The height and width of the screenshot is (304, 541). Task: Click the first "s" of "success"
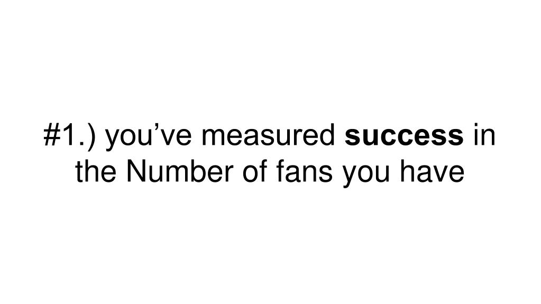pyautogui.click(x=351, y=136)
